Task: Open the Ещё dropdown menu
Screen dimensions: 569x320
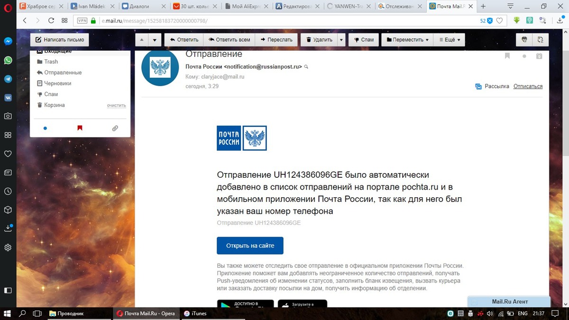Action: [x=450, y=40]
